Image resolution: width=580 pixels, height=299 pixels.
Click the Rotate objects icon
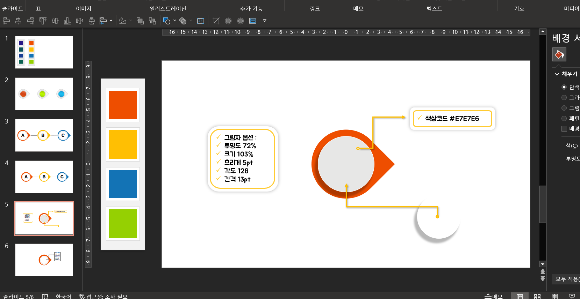[x=123, y=21]
